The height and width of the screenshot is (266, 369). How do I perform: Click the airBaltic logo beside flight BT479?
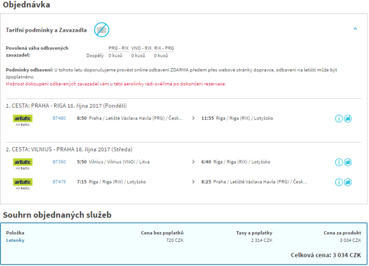[23, 182]
